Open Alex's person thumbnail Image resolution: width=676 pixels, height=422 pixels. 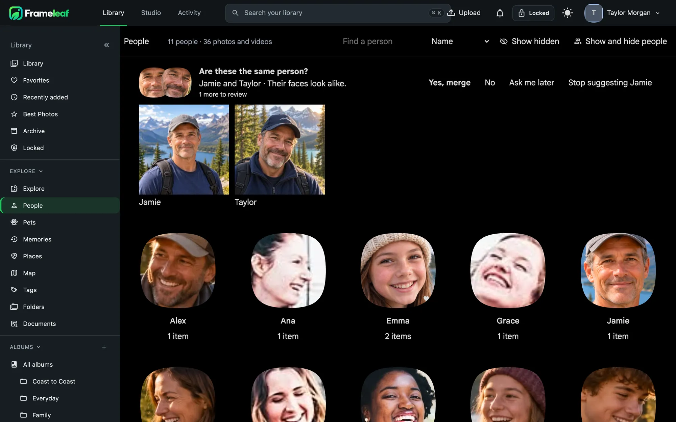coord(178,270)
